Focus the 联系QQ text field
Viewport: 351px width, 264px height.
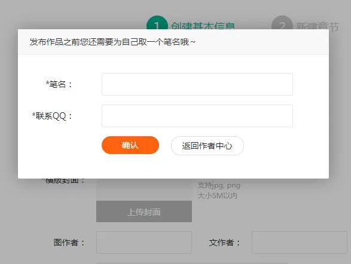click(x=197, y=116)
